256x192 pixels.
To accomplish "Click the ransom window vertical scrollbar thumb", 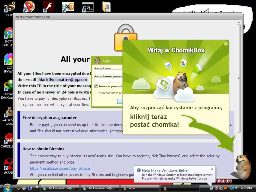I will pyautogui.click(x=239, y=78).
